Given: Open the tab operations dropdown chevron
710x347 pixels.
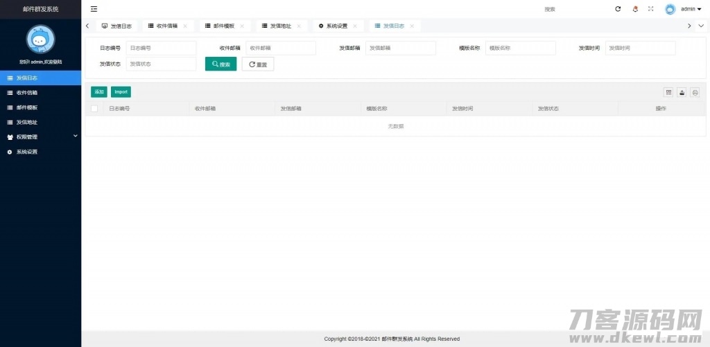Looking at the screenshot, I should point(702,26).
